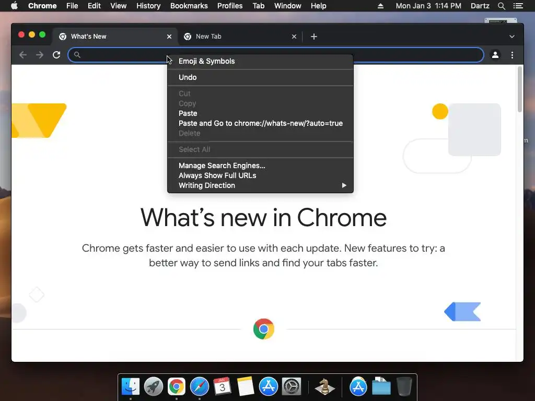Open the folder stack in the Dock
Viewport: 535px width, 401px height.
pyautogui.click(x=381, y=386)
